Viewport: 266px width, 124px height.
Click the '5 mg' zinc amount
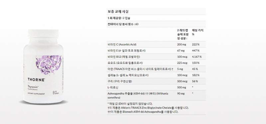click(180, 69)
